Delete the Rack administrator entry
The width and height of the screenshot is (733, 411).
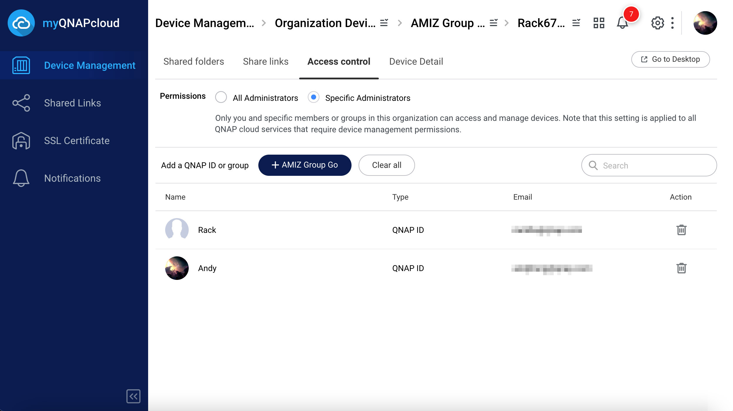coord(682,230)
